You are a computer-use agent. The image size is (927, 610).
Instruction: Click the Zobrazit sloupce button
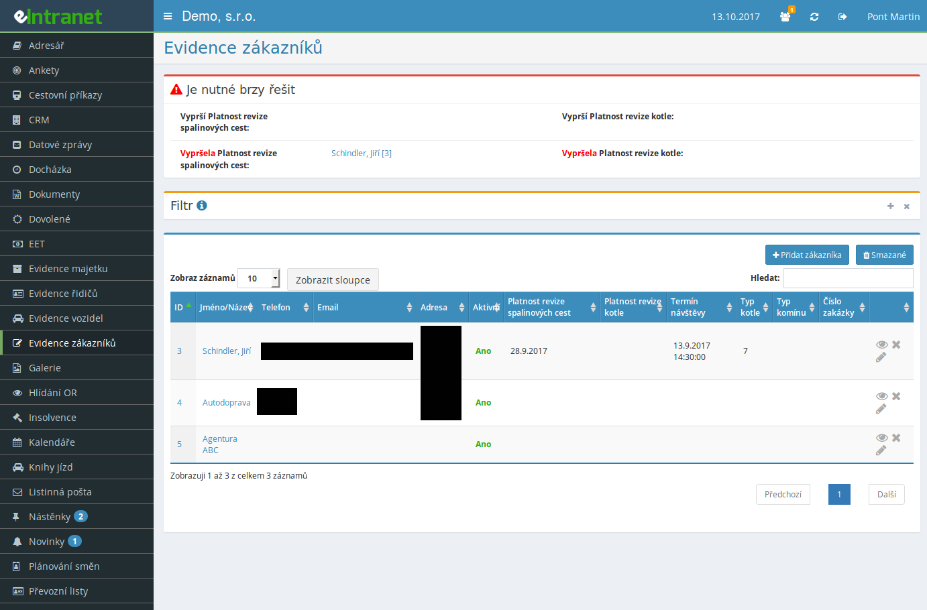(x=333, y=280)
